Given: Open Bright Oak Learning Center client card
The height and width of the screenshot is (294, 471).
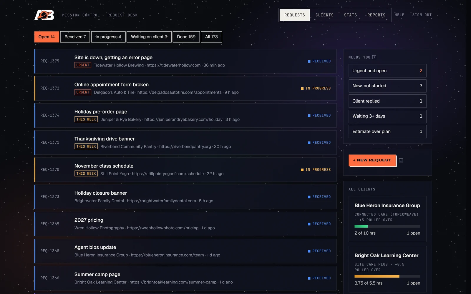Looking at the screenshot, I should [x=387, y=270].
